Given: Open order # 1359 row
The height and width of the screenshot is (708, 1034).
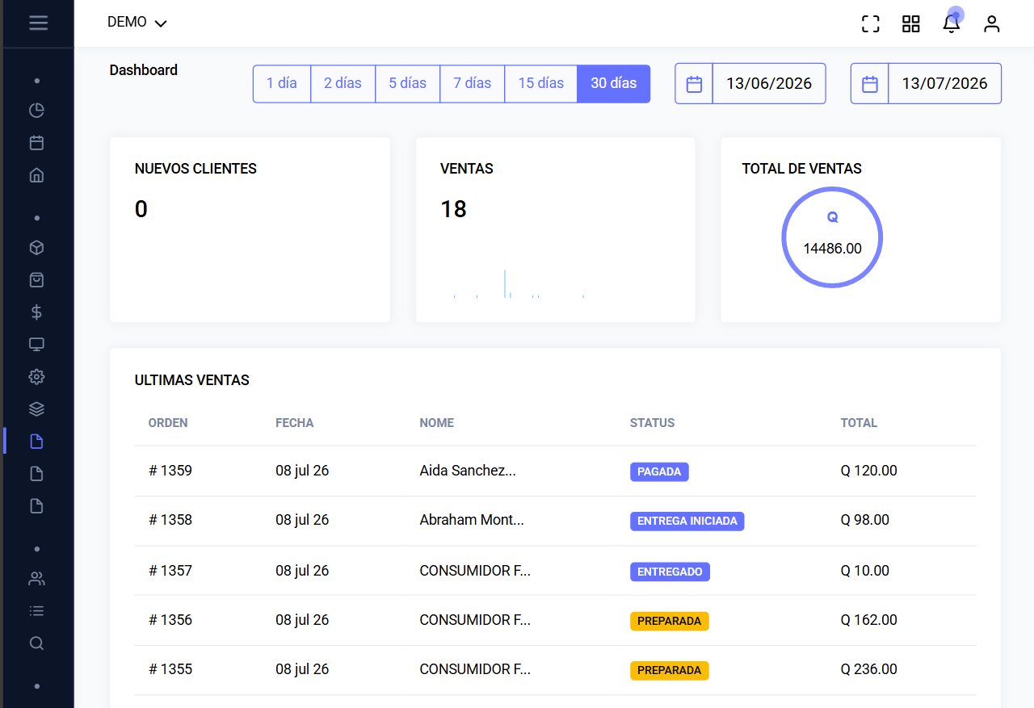Looking at the screenshot, I should 555,471.
